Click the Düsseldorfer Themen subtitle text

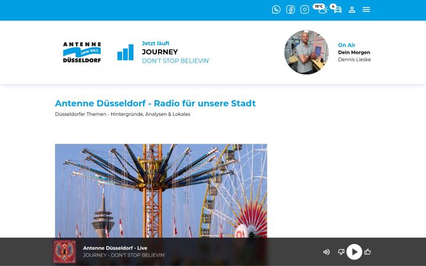click(x=122, y=114)
